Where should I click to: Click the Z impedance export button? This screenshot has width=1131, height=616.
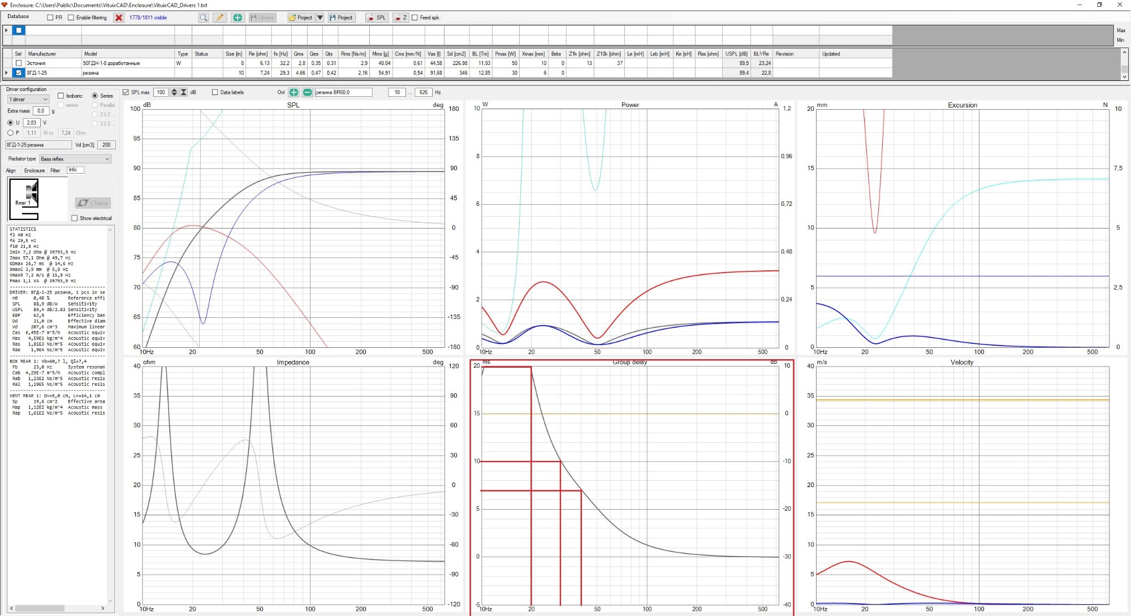pyautogui.click(x=400, y=18)
